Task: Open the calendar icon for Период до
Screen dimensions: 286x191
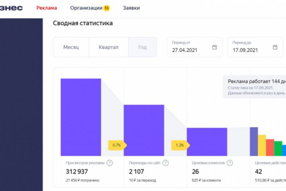Action: (275, 47)
